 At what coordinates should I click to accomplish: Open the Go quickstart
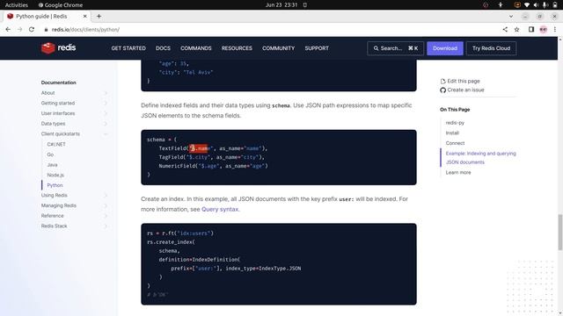(x=50, y=154)
